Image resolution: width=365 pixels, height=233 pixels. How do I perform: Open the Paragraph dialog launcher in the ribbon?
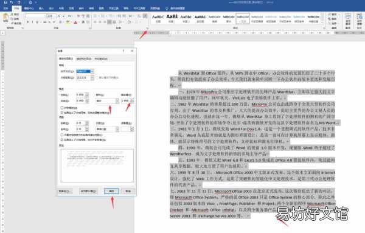pos(147,28)
